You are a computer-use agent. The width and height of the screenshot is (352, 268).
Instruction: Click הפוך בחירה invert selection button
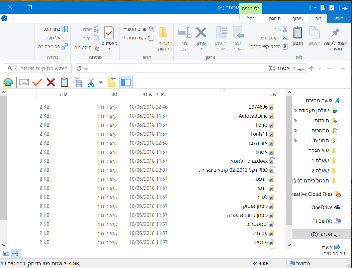53,46
